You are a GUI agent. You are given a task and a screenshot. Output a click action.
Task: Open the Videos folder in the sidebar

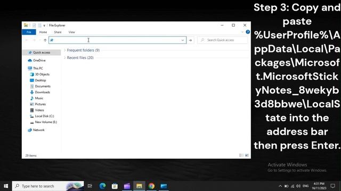pos(39,110)
